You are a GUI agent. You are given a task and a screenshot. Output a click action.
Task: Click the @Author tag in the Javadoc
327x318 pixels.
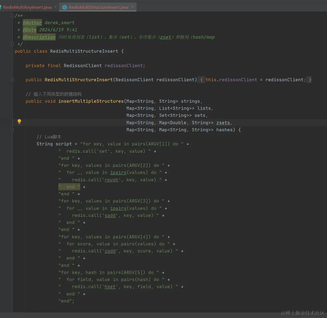point(32,23)
